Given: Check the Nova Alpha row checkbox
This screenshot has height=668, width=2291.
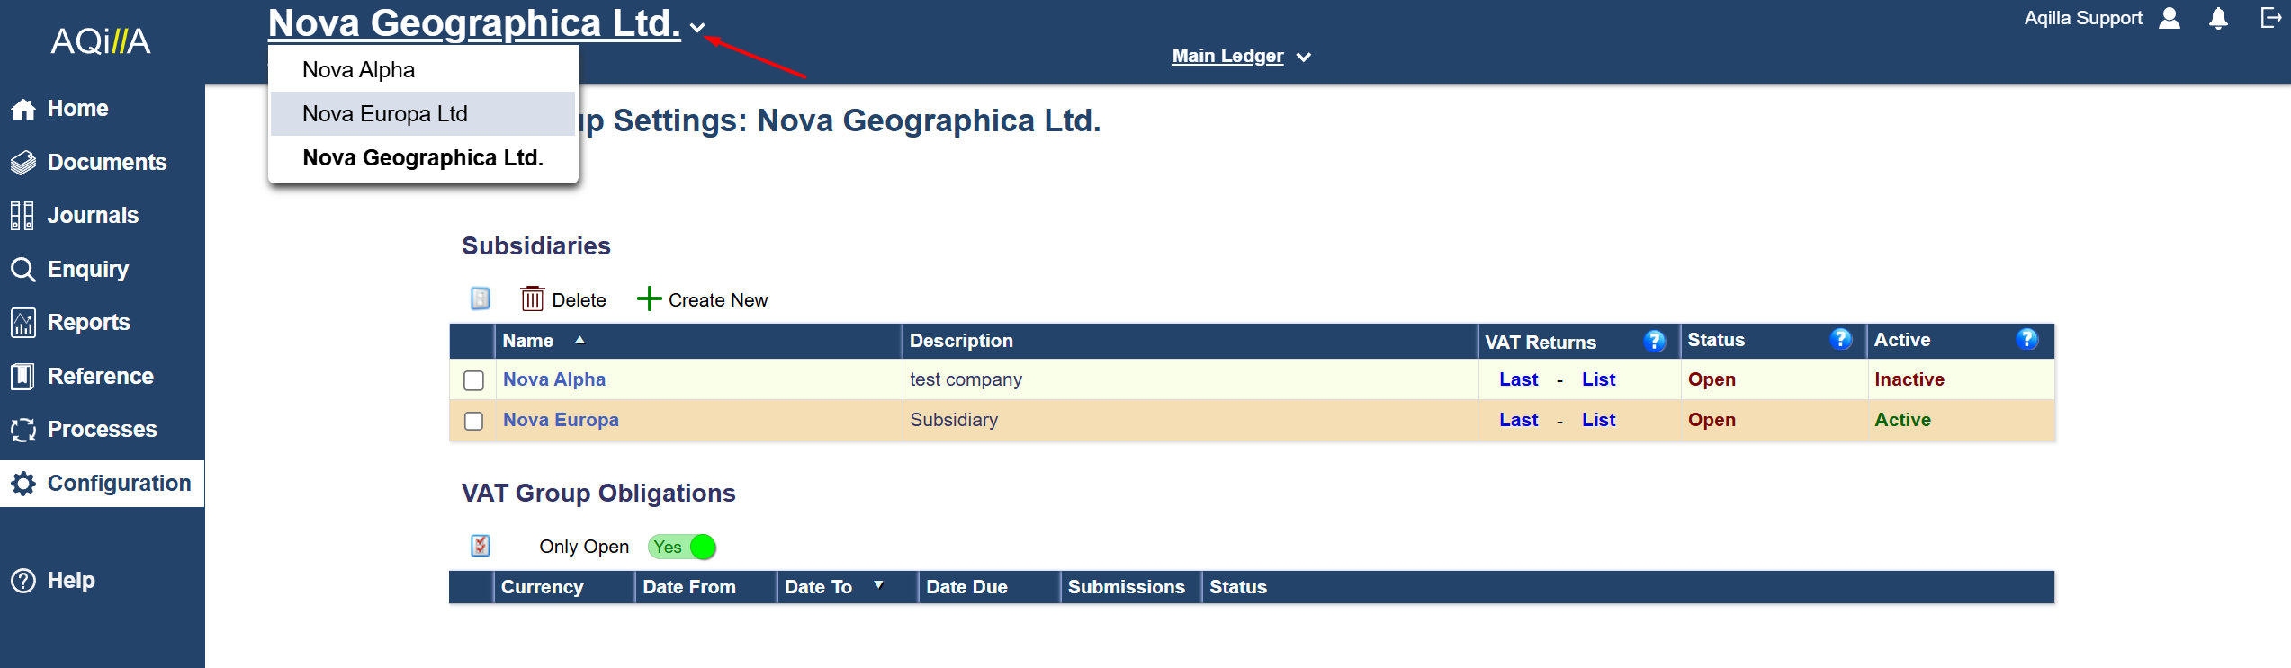Looking at the screenshot, I should coord(474,380).
